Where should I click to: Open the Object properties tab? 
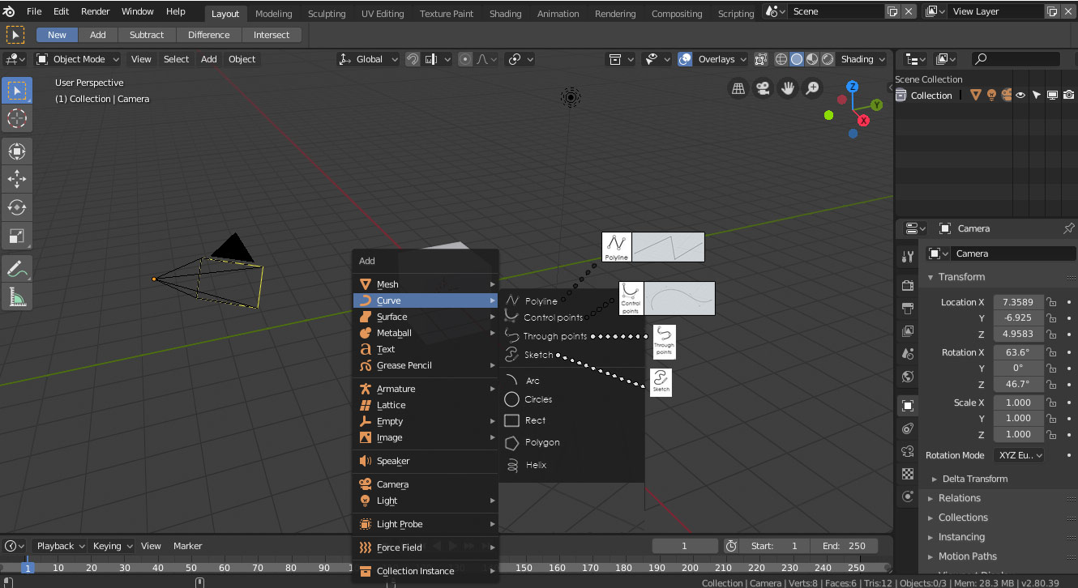pos(908,406)
